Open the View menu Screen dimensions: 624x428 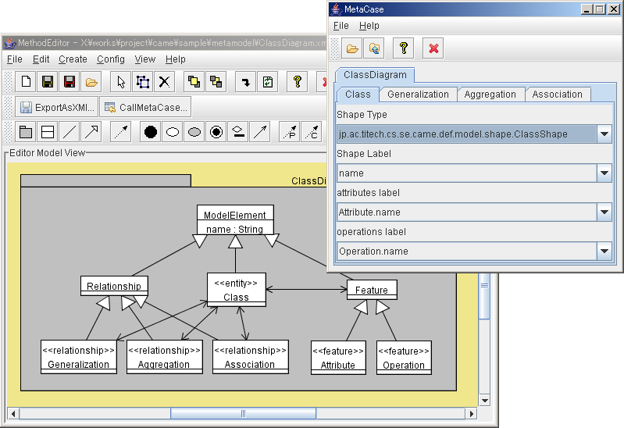[144, 59]
